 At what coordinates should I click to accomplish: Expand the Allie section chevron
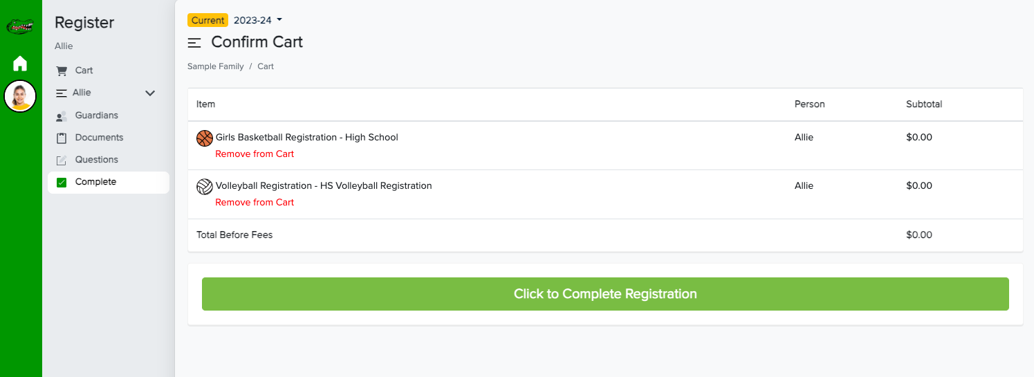point(149,93)
